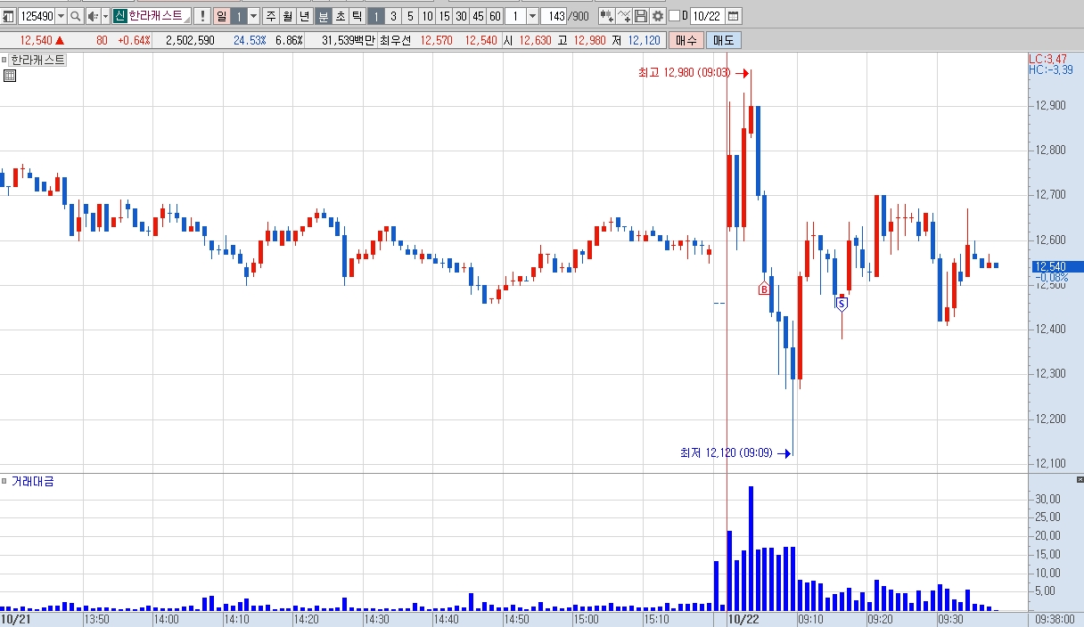Click the LC:3.47 indicator text
The height and width of the screenshot is (627, 1084).
click(x=1047, y=58)
